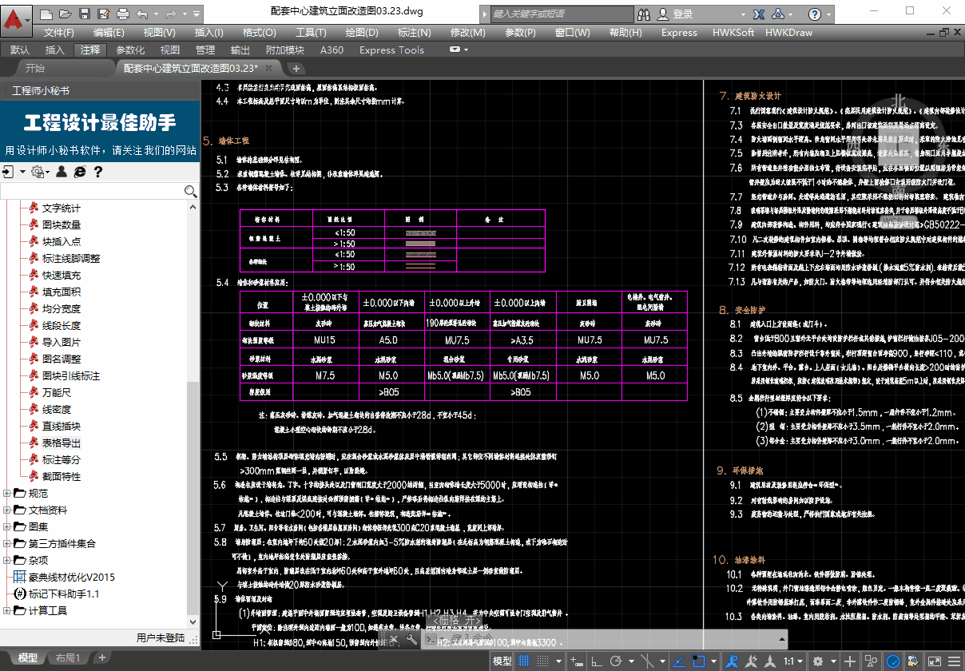Click the plugin panel search input field

click(92, 192)
